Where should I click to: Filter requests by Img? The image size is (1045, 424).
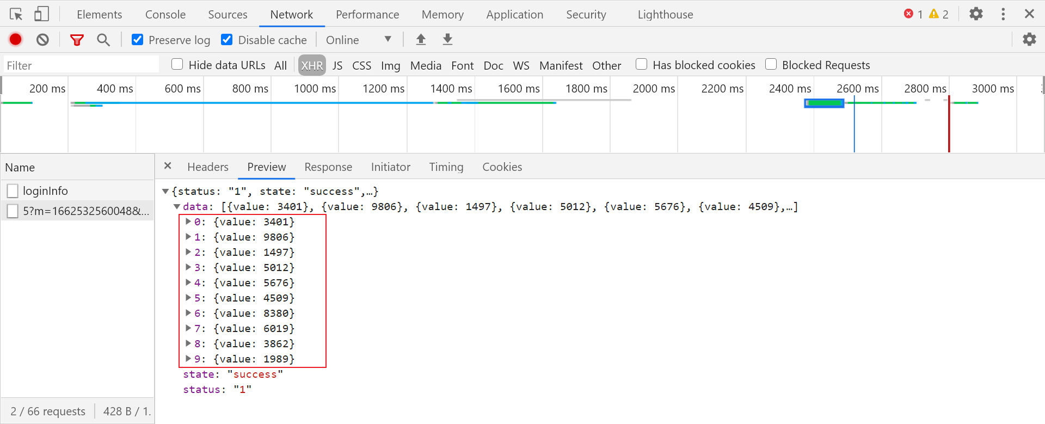coord(390,65)
